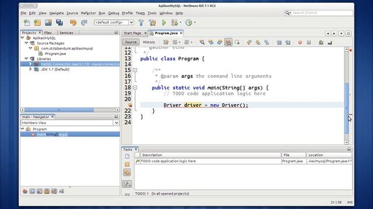Click the editor vertical scrollbar thumb

[x=347, y=108]
